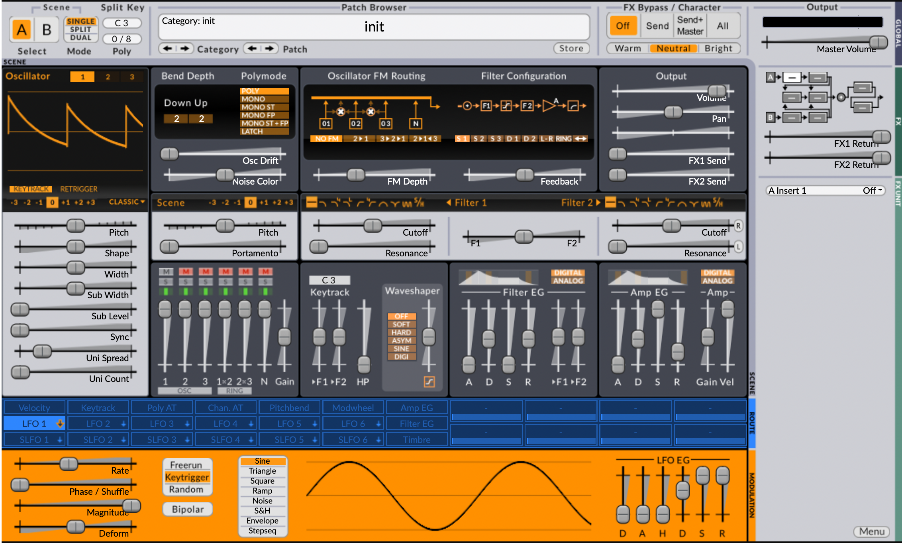
Task: Open the A Insert 1 effect dropdown
Action: click(825, 191)
